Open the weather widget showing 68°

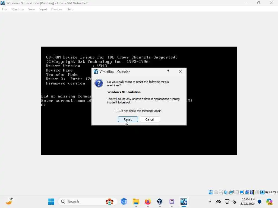point(9,201)
